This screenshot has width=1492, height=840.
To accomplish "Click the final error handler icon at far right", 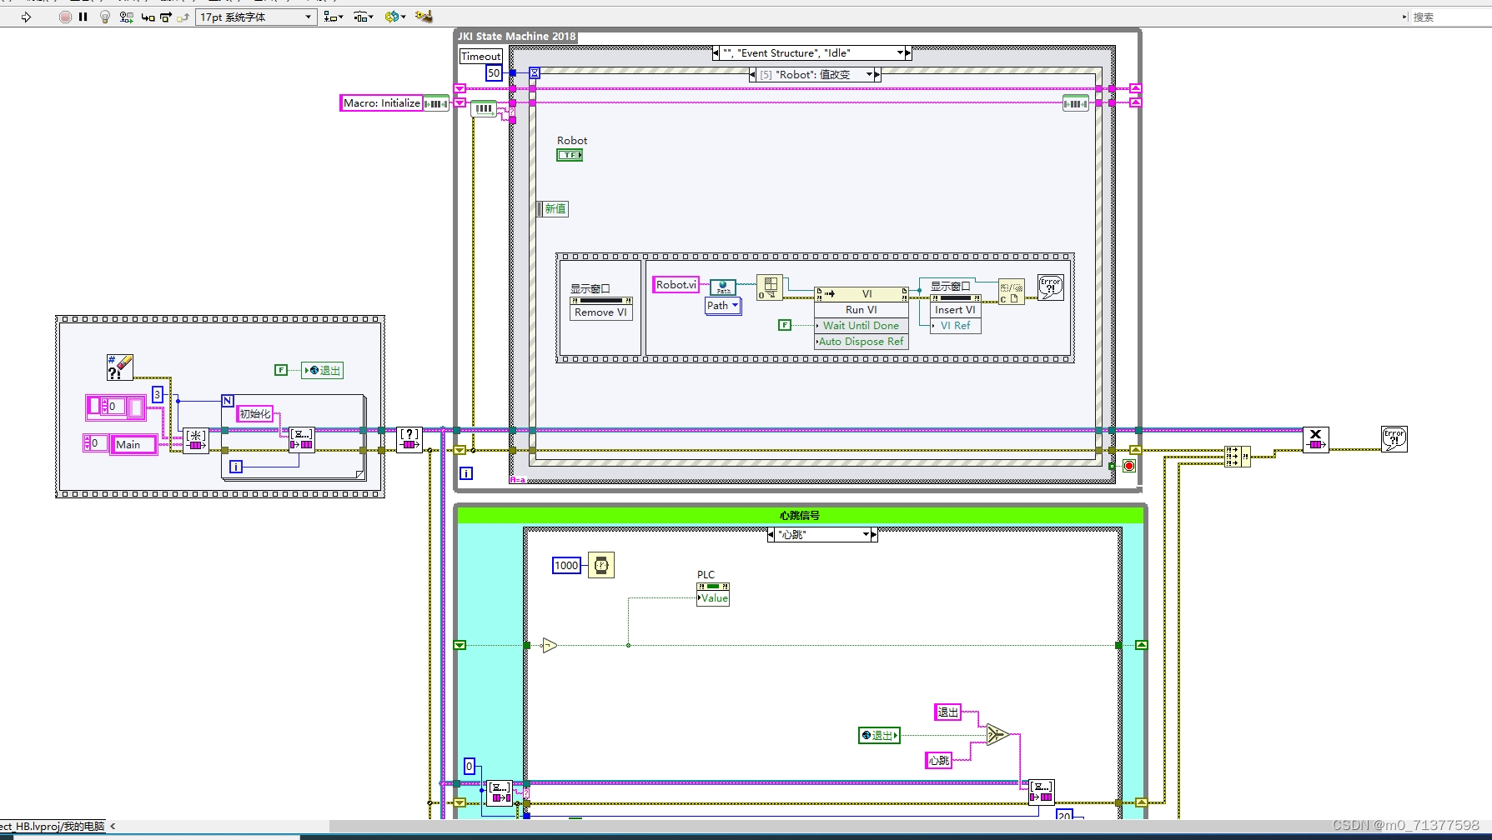I will coord(1394,439).
